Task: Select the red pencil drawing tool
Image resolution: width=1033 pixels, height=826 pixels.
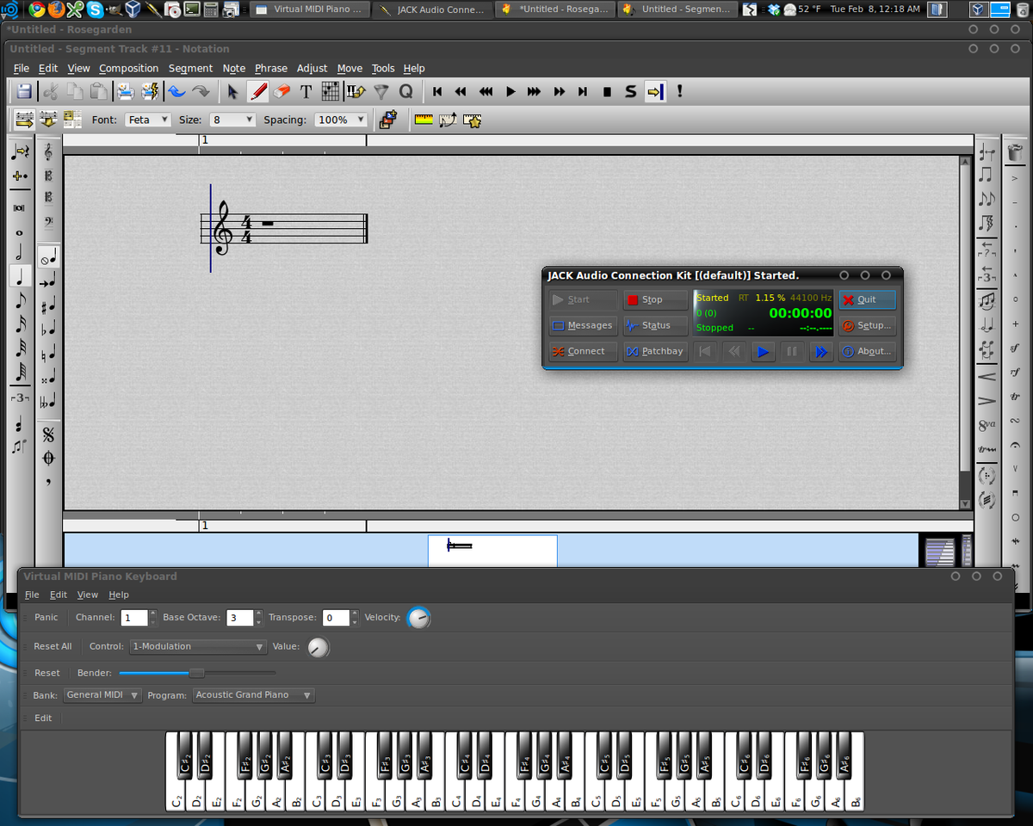Action: click(x=258, y=90)
